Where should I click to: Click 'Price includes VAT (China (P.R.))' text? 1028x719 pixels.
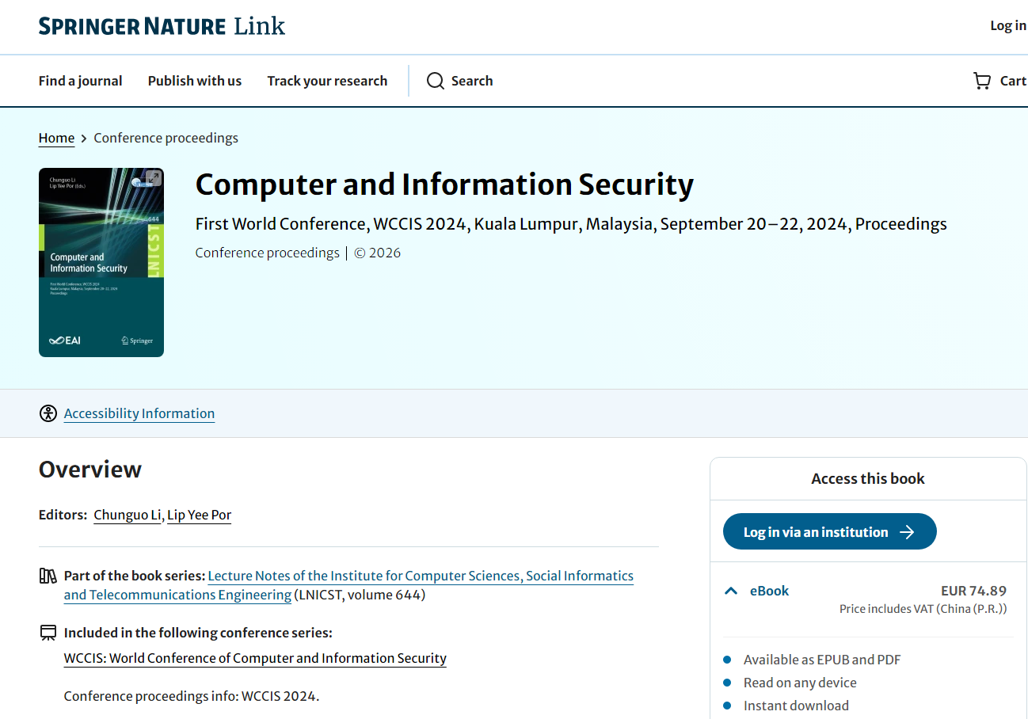923,609
